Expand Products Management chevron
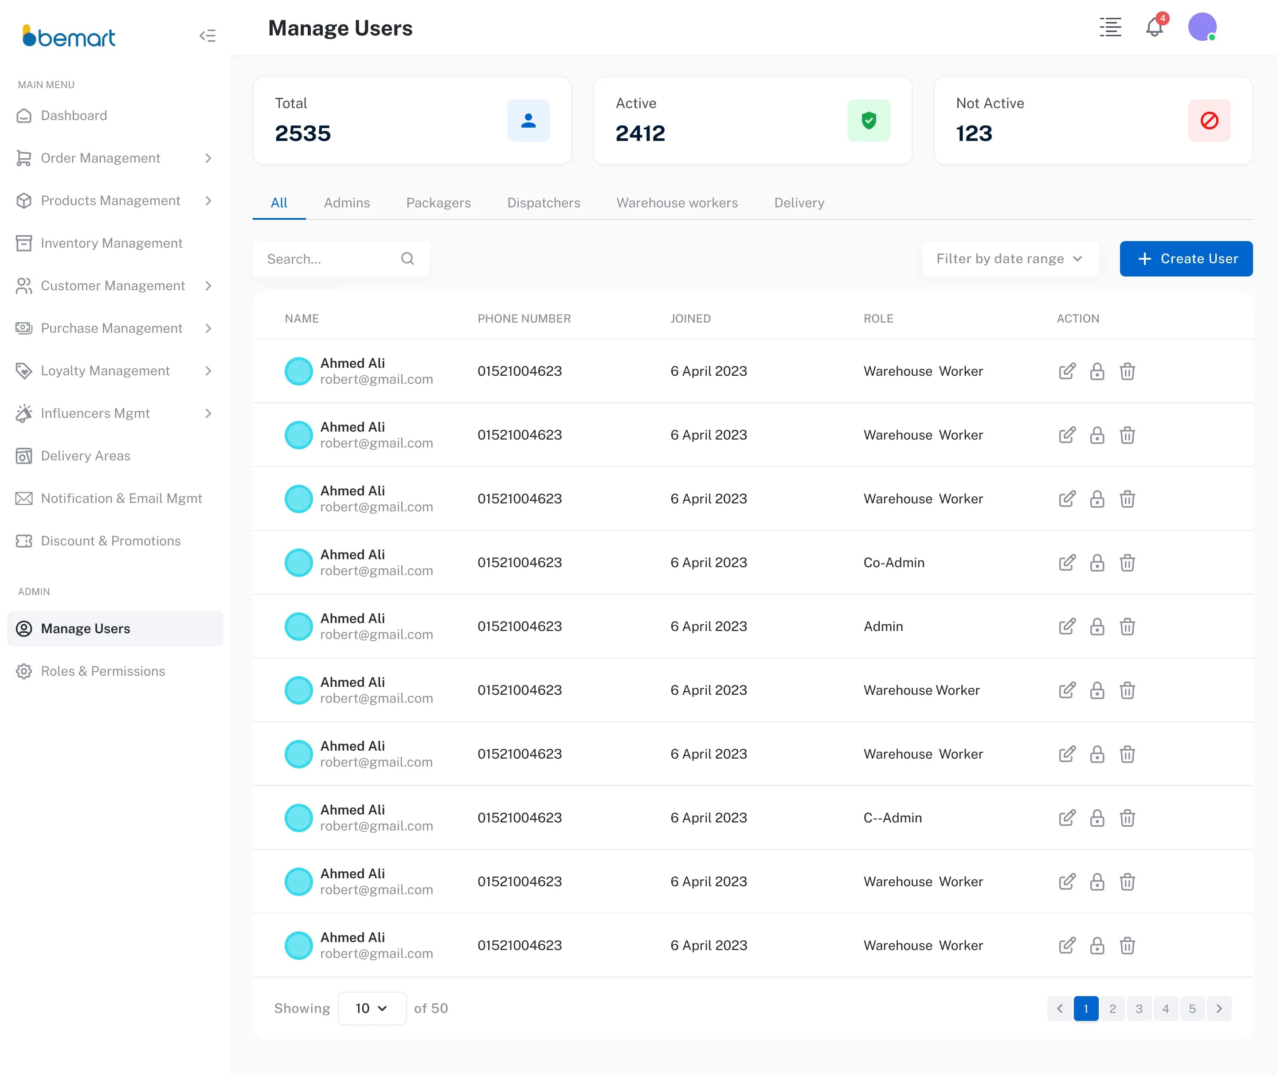The image size is (1277, 1075). 208,201
